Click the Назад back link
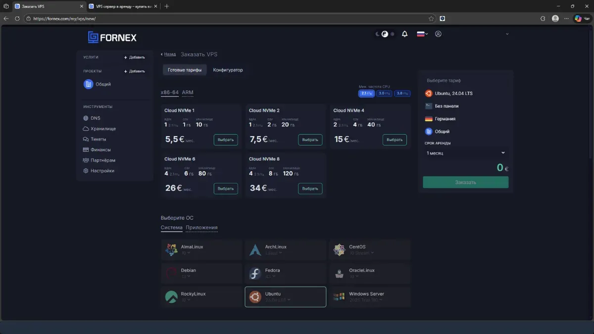Viewport: 594px width, 334px height. [x=169, y=54]
